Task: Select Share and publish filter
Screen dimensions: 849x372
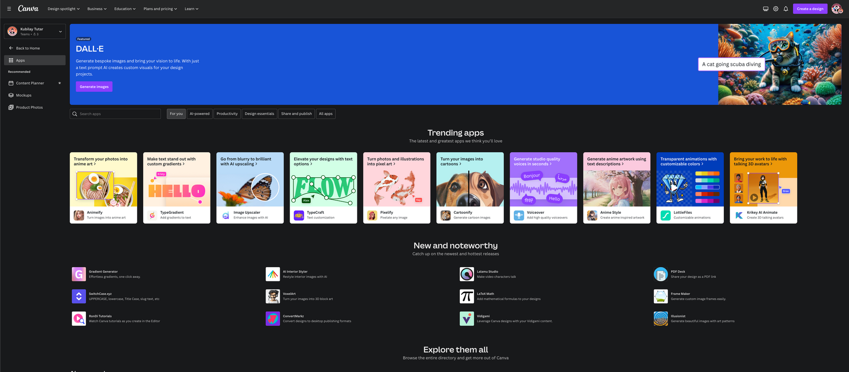Action: (296, 114)
